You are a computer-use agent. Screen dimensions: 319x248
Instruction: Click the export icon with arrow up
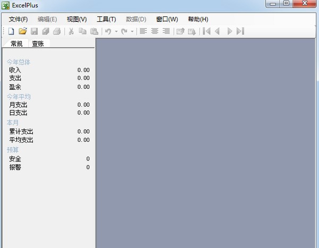pyautogui.click(x=180, y=31)
